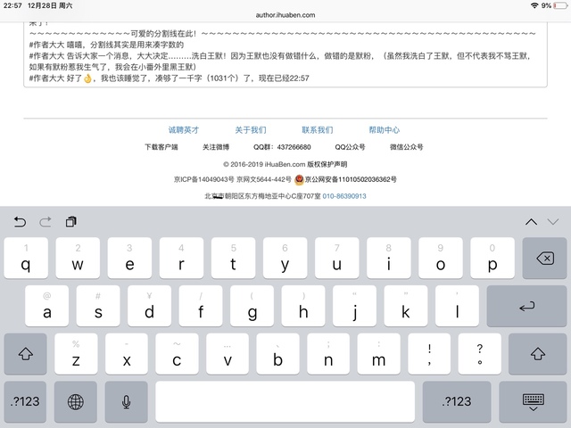This screenshot has height=428, width=571.
Task: Tap the globe language switch key
Action: click(76, 401)
